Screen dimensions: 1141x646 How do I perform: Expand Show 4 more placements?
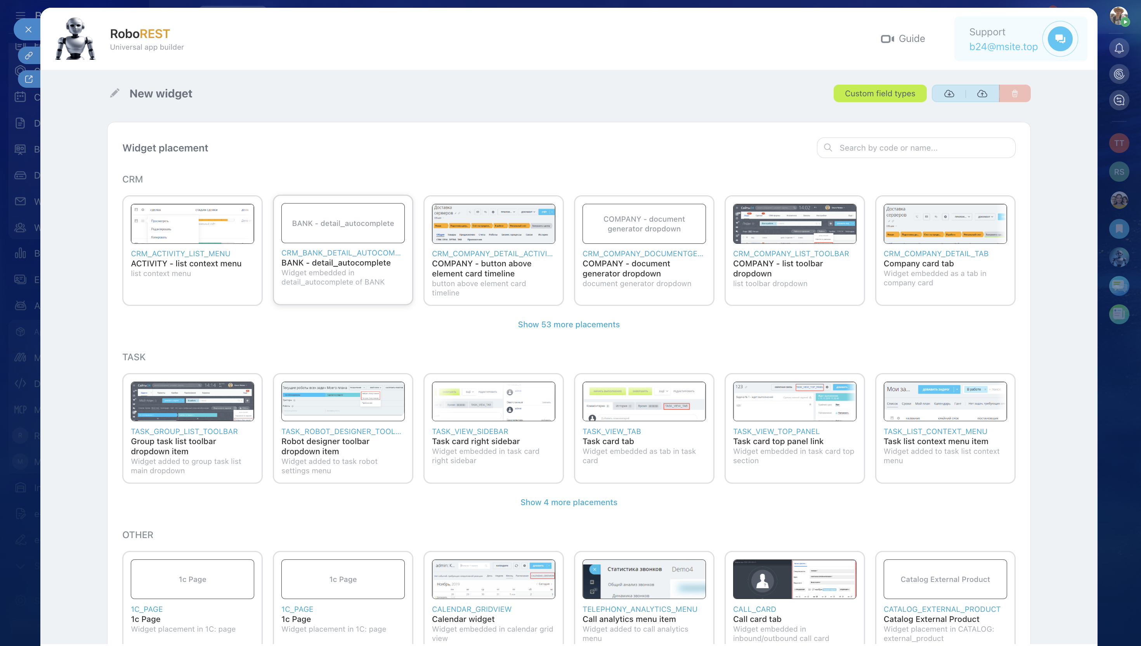[569, 502]
